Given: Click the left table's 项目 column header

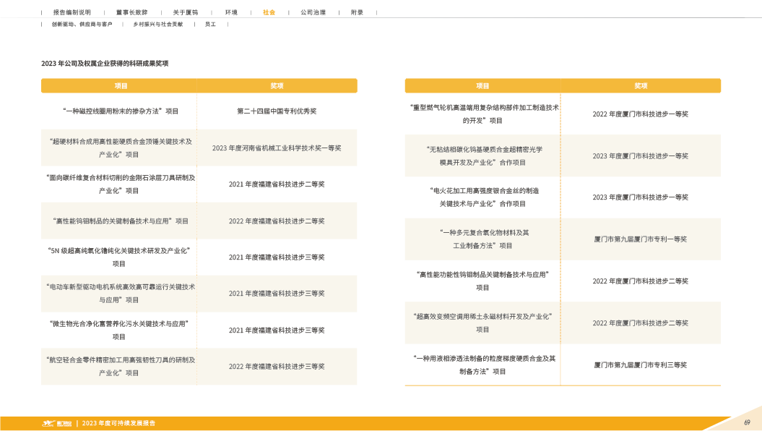Looking at the screenshot, I should (121, 86).
